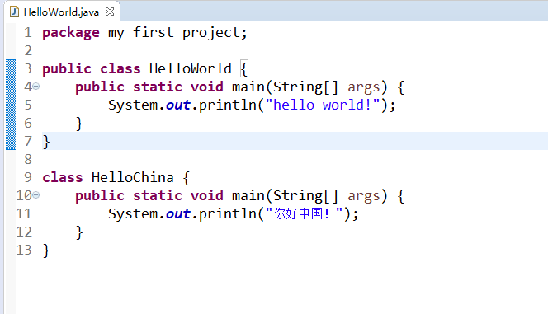
Task: Click the Java file icon on HelloWorld.java tab
Action: [x=14, y=12]
